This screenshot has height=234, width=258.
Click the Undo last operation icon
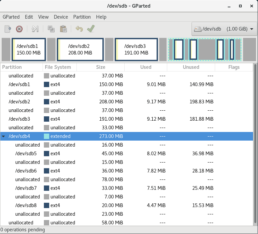tap(79, 29)
